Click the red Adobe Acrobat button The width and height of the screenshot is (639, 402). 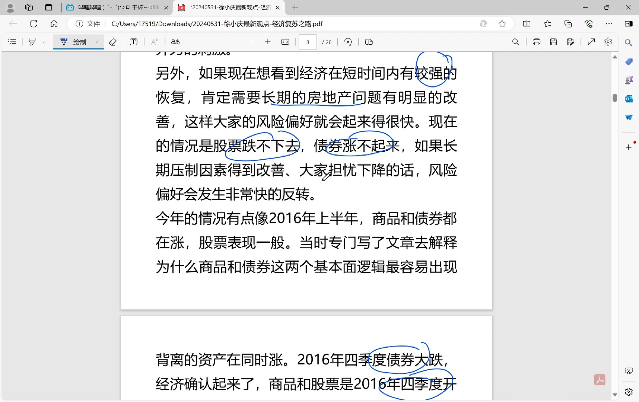pyautogui.click(x=600, y=380)
